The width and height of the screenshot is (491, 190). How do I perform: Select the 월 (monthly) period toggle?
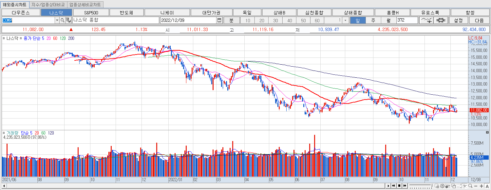tap(388, 20)
